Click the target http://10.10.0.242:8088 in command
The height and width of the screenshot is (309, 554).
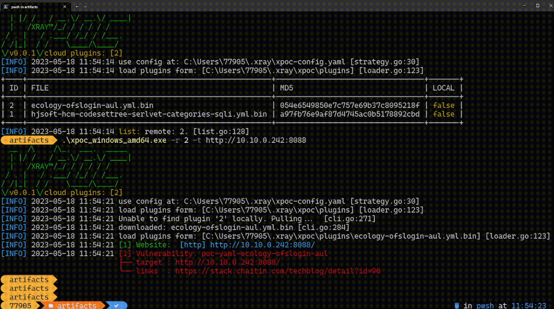click(x=256, y=140)
